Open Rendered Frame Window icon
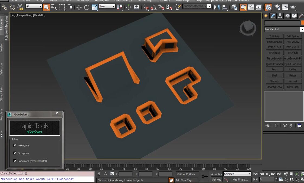The height and width of the screenshot is (183, 304). coord(285,7)
